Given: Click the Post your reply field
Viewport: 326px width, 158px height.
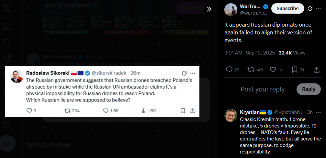Looking at the screenshot, I should pos(263,89).
